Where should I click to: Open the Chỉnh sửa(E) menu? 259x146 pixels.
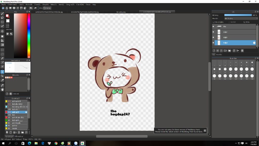(12, 5)
